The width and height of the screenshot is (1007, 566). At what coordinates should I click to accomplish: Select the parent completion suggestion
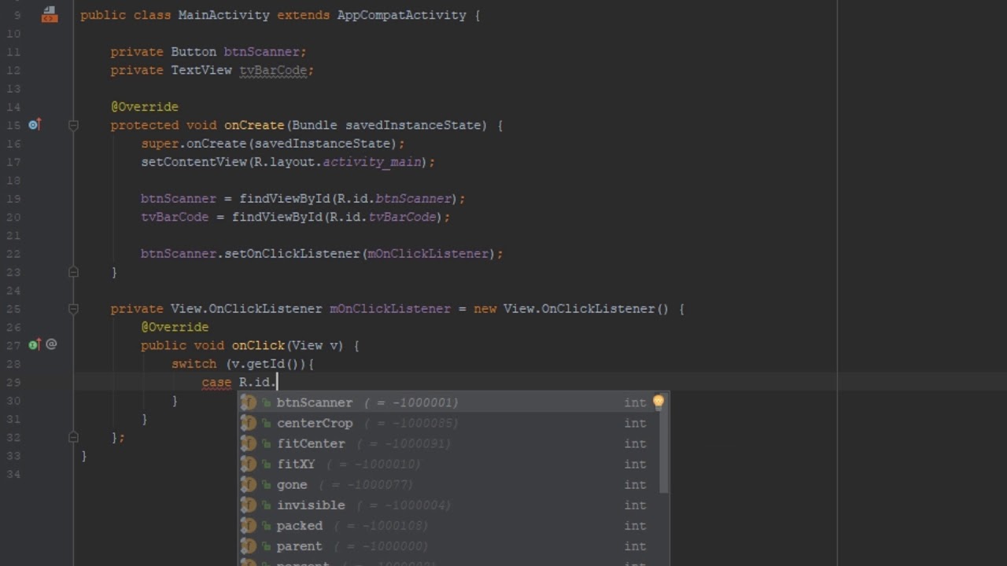(x=448, y=546)
